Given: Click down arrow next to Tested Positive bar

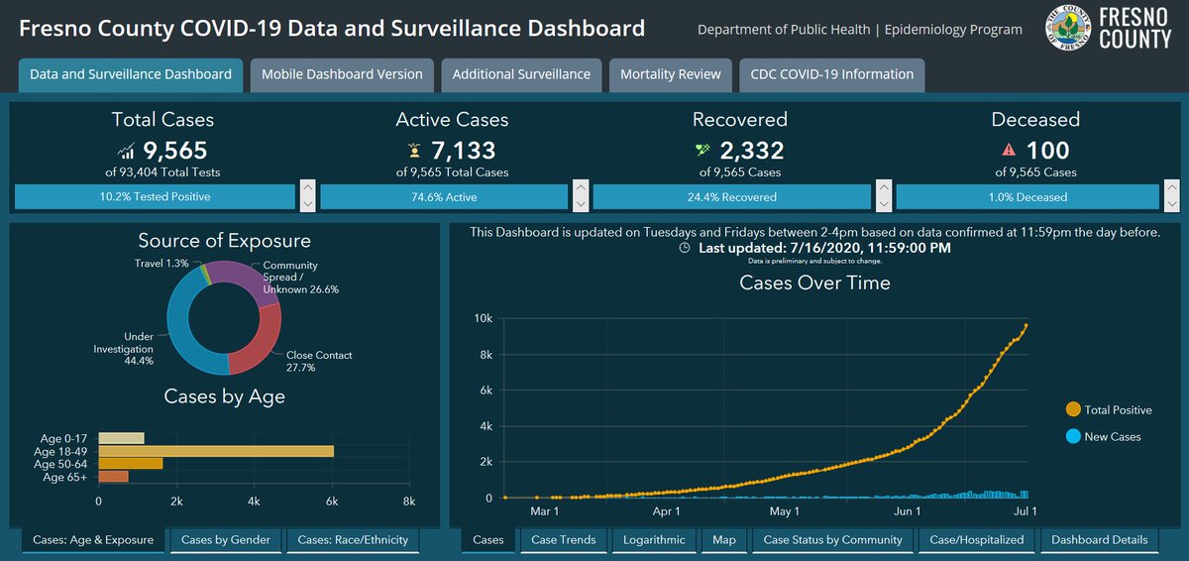Looking at the screenshot, I should (307, 203).
